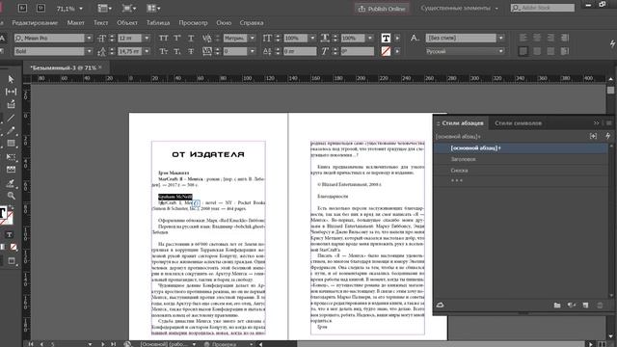
Task: Apply All Caps formatting (TT)
Action: [163, 39]
